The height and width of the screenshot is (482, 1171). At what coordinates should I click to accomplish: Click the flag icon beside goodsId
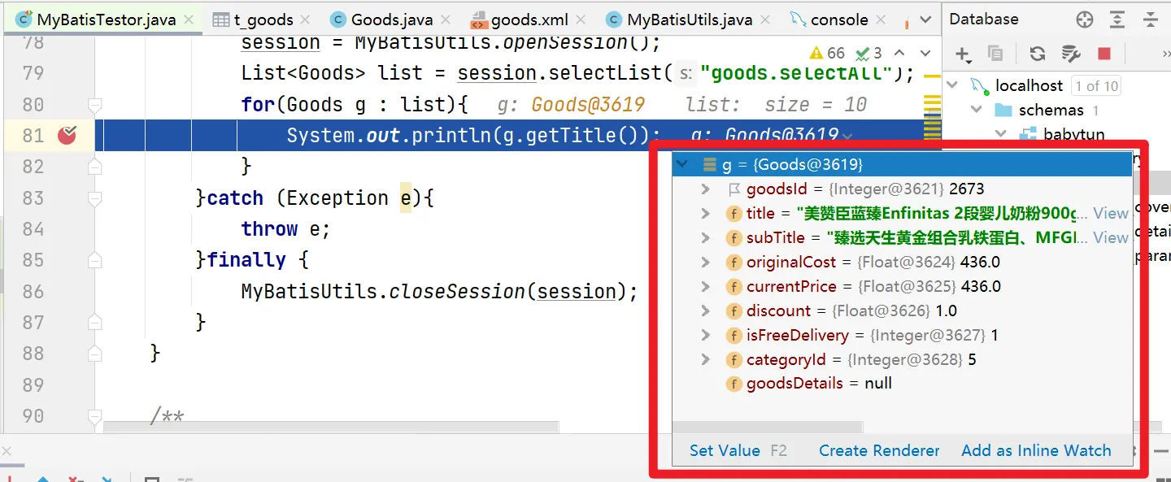pyautogui.click(x=734, y=189)
